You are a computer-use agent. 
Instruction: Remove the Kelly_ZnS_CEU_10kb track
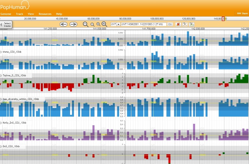(x=1, y=123)
